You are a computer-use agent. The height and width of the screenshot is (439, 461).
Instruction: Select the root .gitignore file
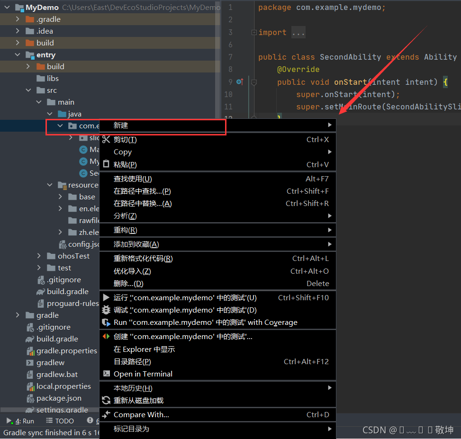click(54, 327)
